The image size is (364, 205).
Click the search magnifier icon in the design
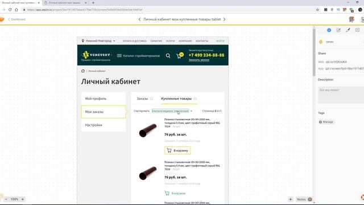tap(168, 56)
